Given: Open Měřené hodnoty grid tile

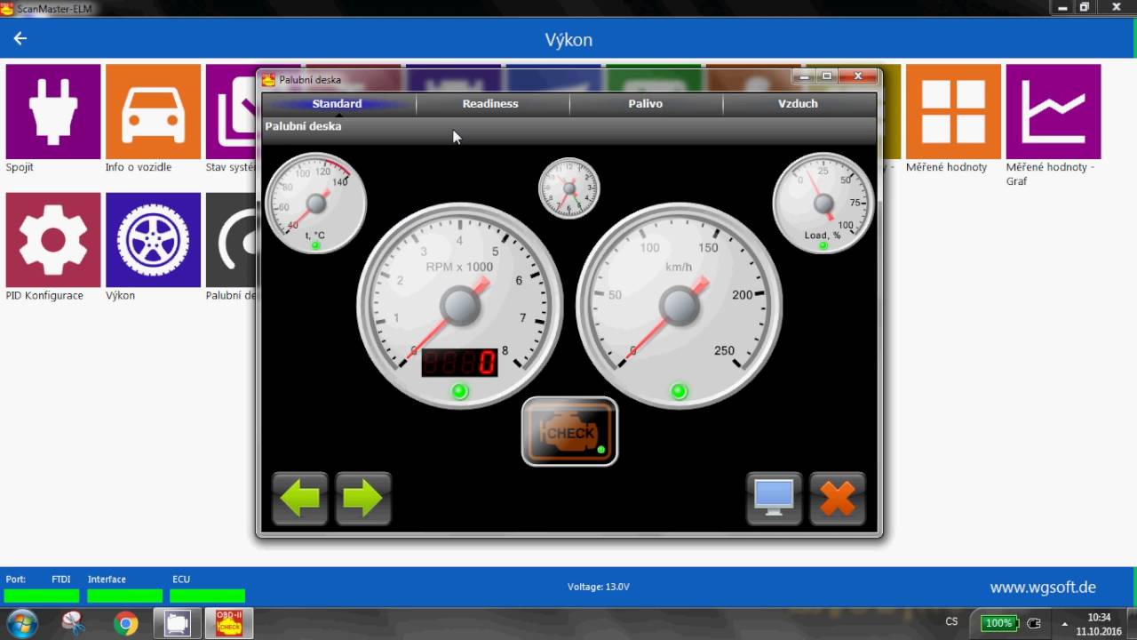Looking at the screenshot, I should pyautogui.click(x=952, y=112).
